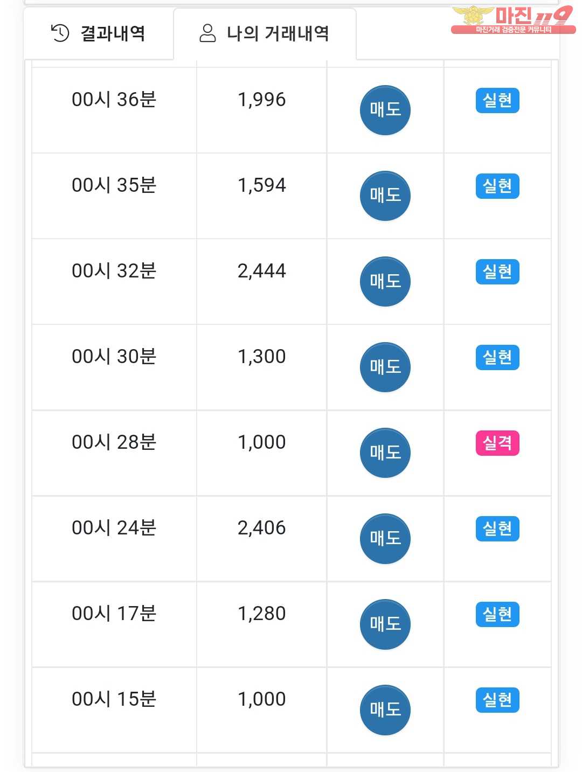Select the round 매도 icon for 00시 28분
The height and width of the screenshot is (772, 582).
[x=385, y=453]
